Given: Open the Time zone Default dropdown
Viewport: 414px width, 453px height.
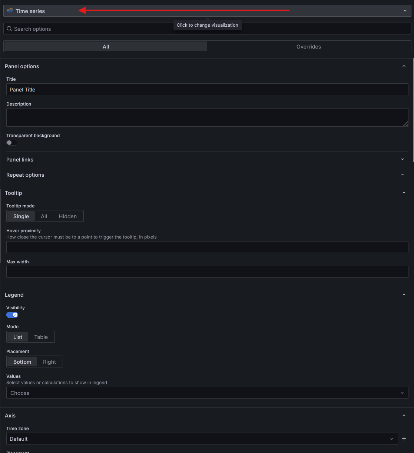Looking at the screenshot, I should click(202, 439).
